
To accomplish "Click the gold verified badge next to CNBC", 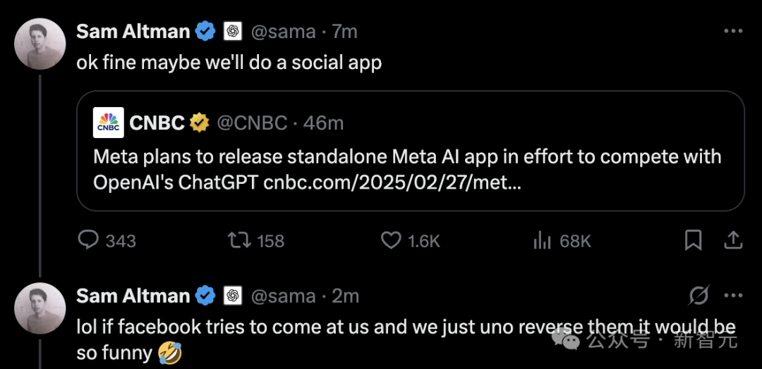I will click(x=200, y=123).
